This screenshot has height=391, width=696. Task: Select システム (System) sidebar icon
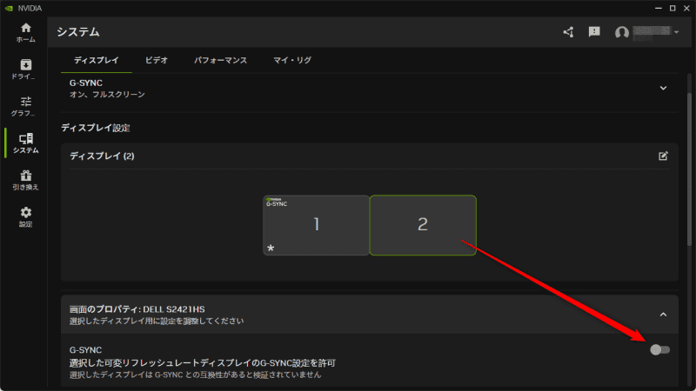[x=25, y=142]
